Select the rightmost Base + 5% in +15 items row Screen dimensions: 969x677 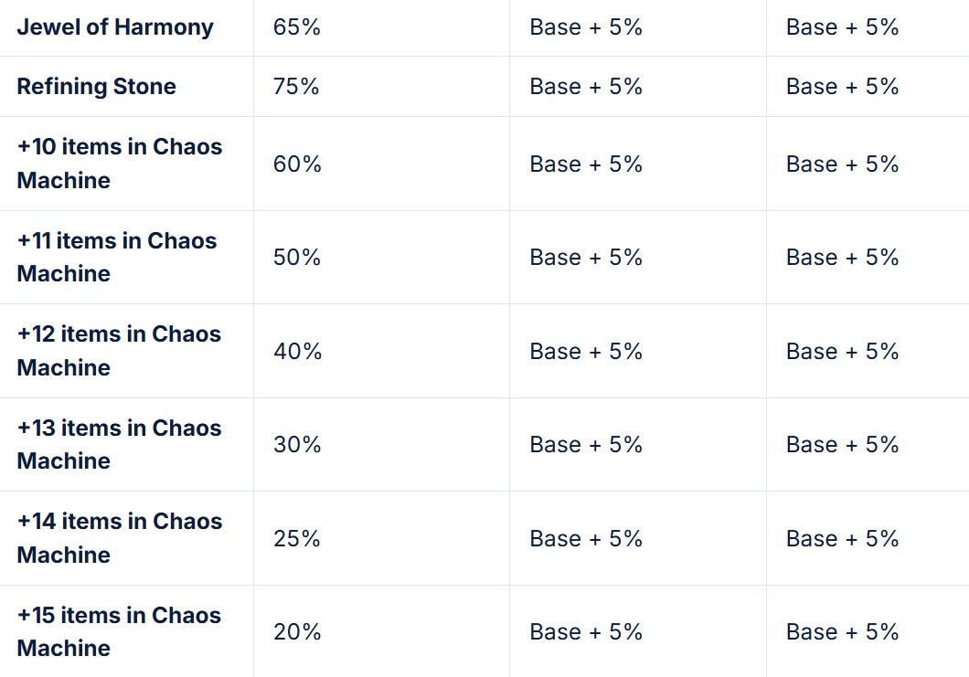(842, 632)
